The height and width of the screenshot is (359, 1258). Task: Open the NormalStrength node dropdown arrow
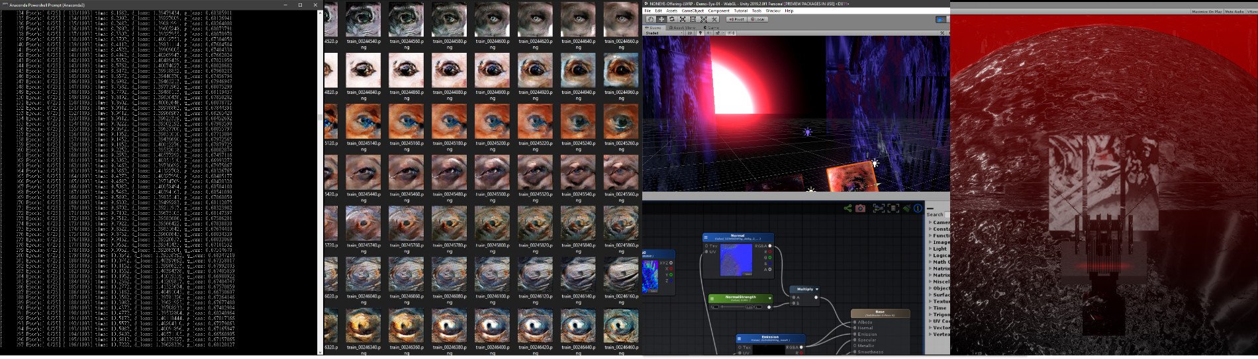click(x=770, y=298)
